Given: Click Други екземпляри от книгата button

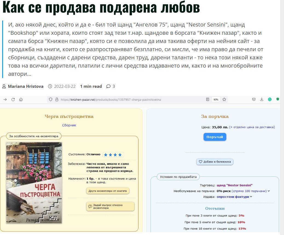Looking at the screenshot, I should pos(108,191).
